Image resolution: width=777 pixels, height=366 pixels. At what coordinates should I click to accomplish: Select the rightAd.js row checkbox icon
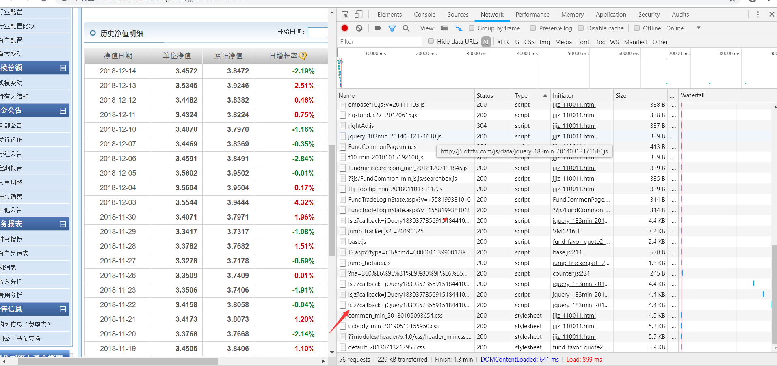click(343, 126)
